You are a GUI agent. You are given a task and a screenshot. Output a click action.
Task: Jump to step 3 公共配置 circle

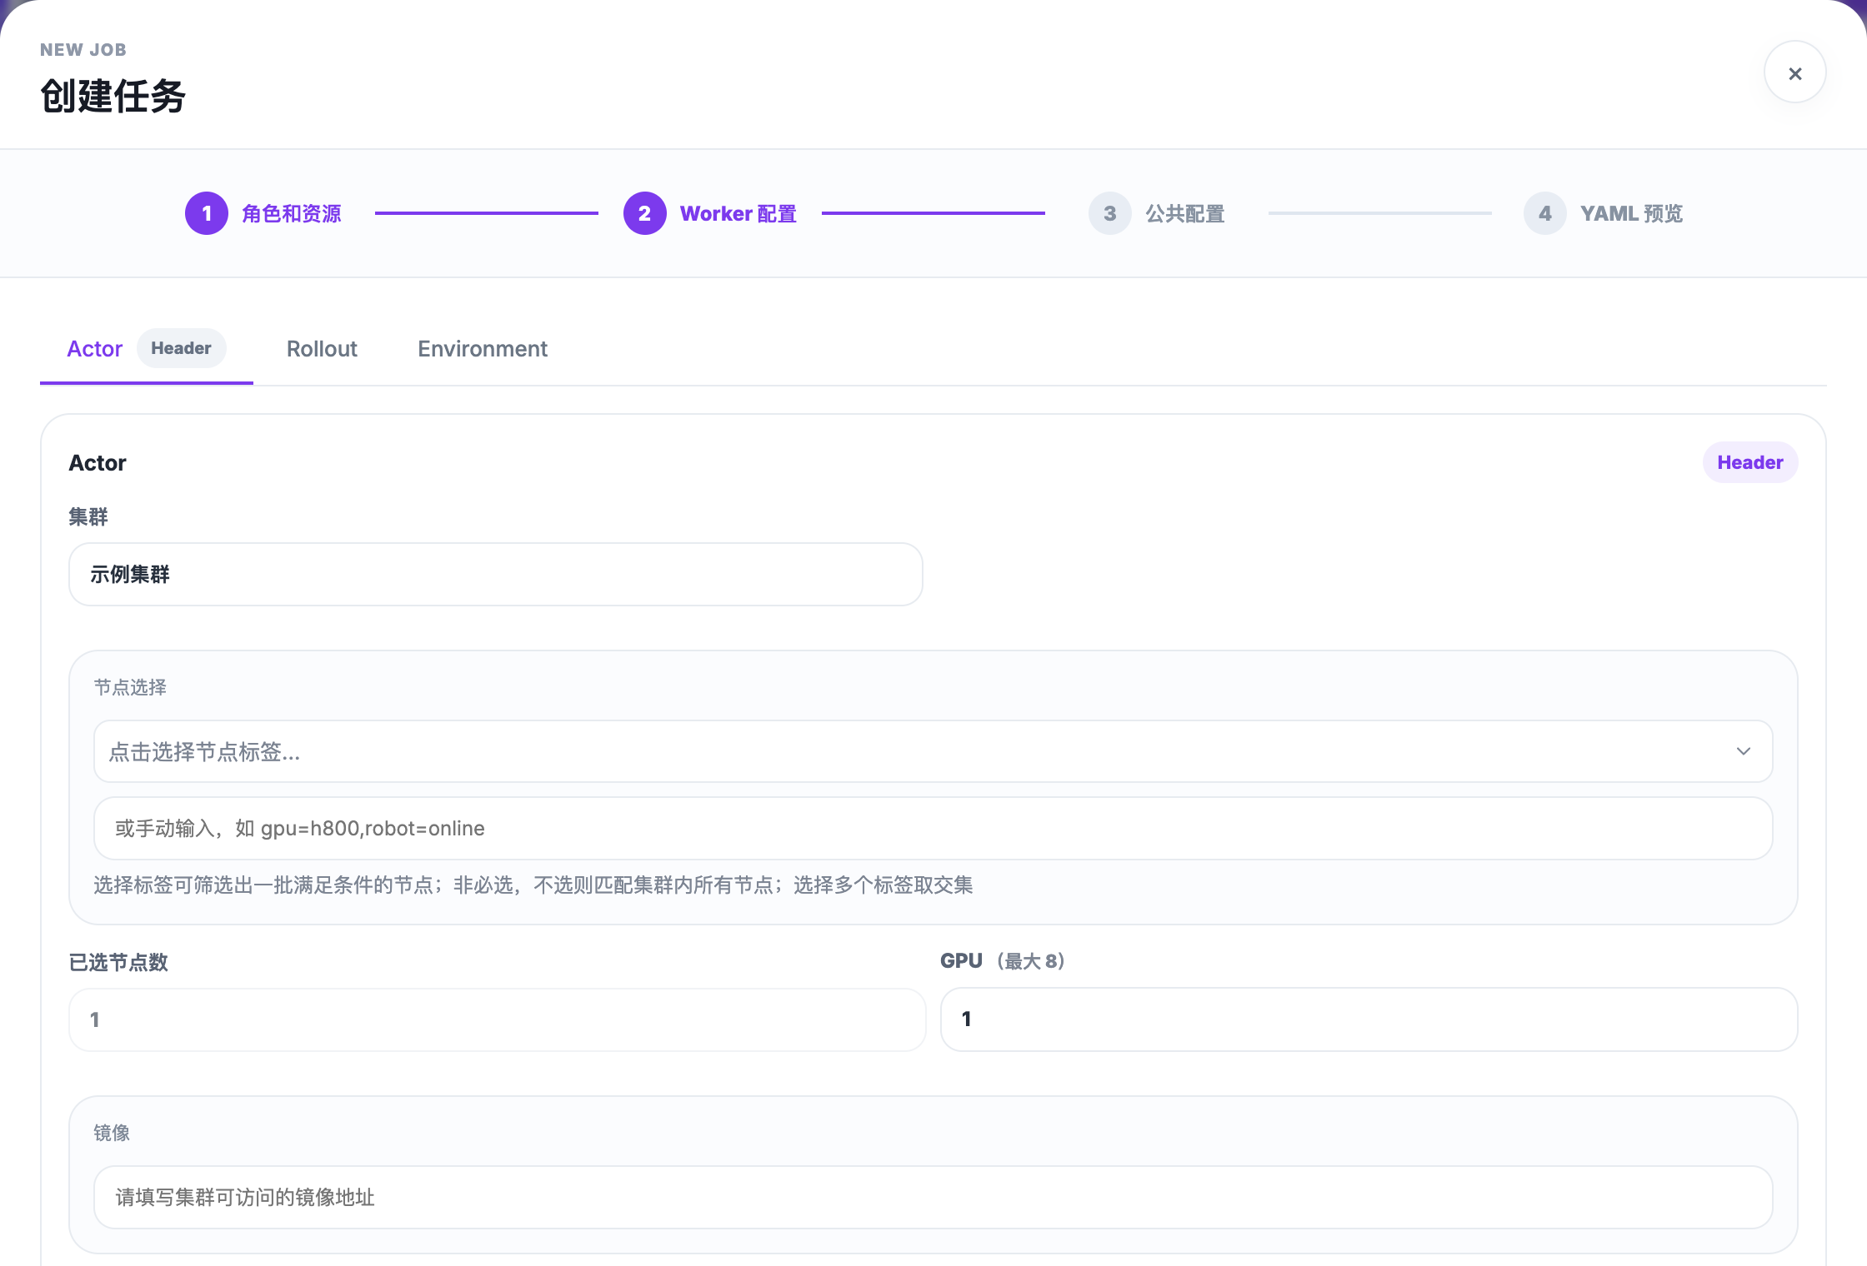pyautogui.click(x=1109, y=213)
